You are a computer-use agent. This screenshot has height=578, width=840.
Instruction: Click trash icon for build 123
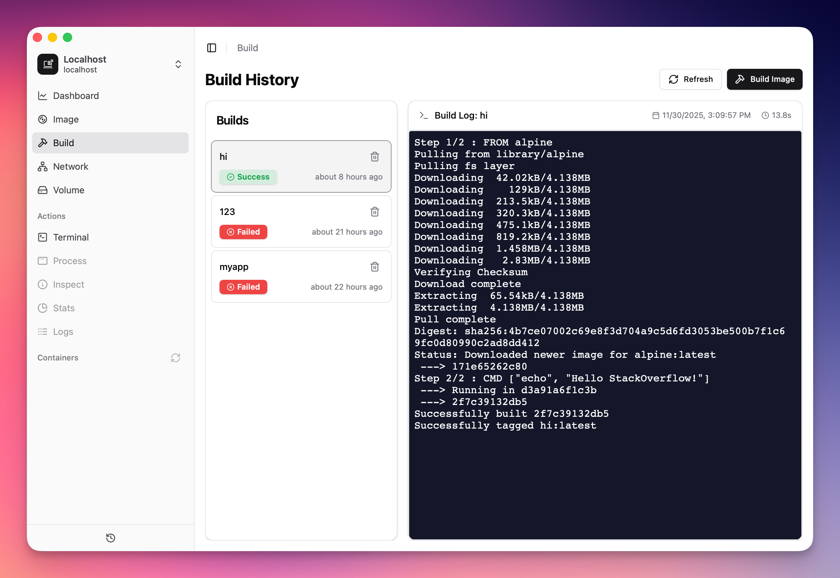(374, 211)
